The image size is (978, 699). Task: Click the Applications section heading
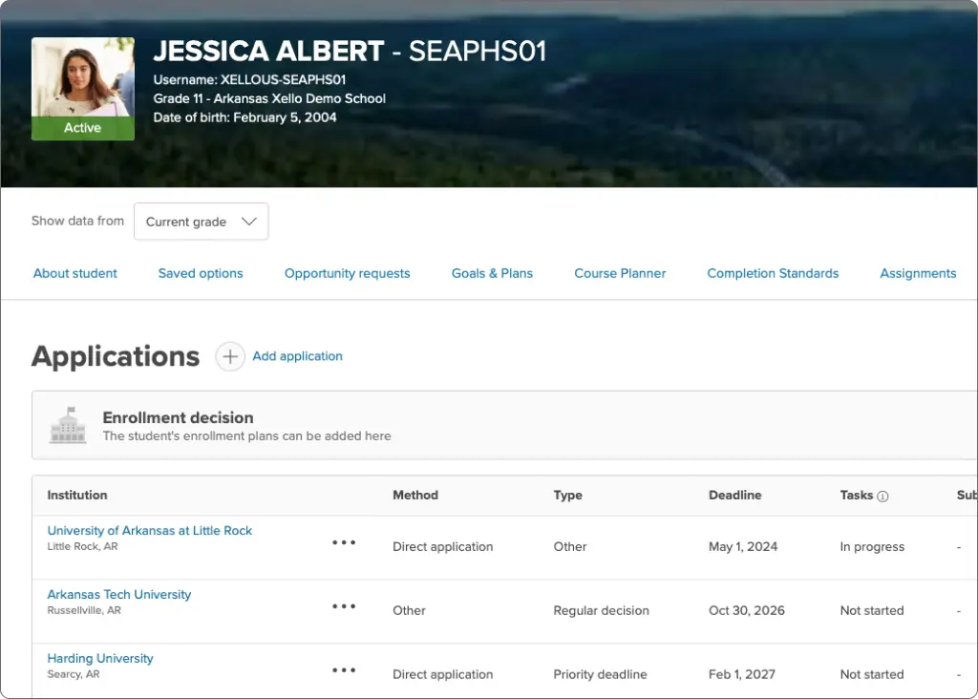[x=116, y=357]
